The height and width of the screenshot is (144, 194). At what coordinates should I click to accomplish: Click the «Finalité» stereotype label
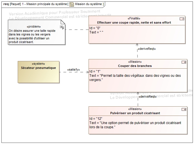[134, 19]
